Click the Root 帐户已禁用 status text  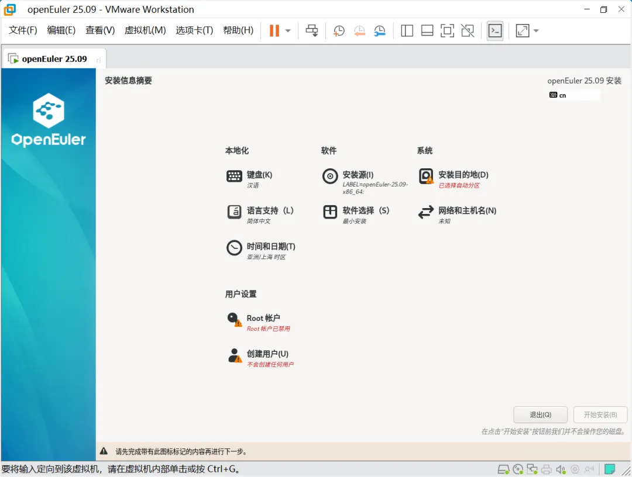269,329
